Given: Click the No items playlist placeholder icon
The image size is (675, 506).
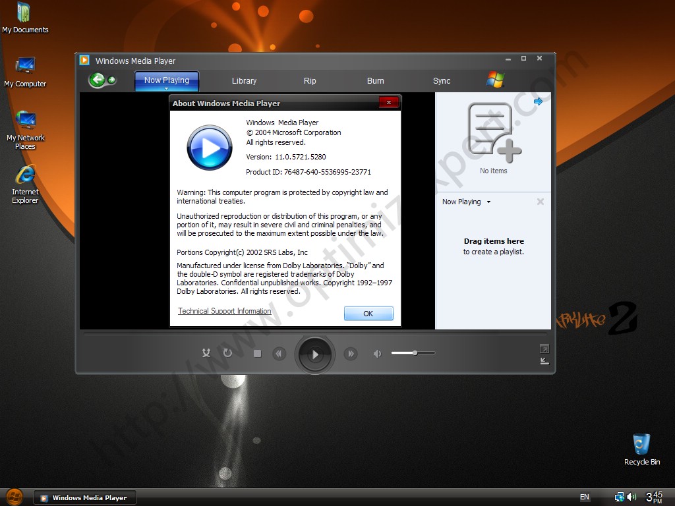Looking at the screenshot, I should click(494, 132).
